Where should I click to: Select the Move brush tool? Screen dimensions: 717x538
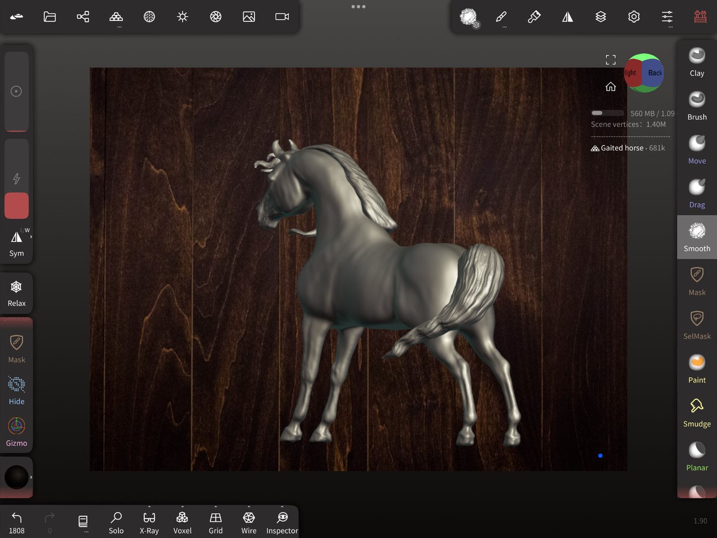pos(697,150)
